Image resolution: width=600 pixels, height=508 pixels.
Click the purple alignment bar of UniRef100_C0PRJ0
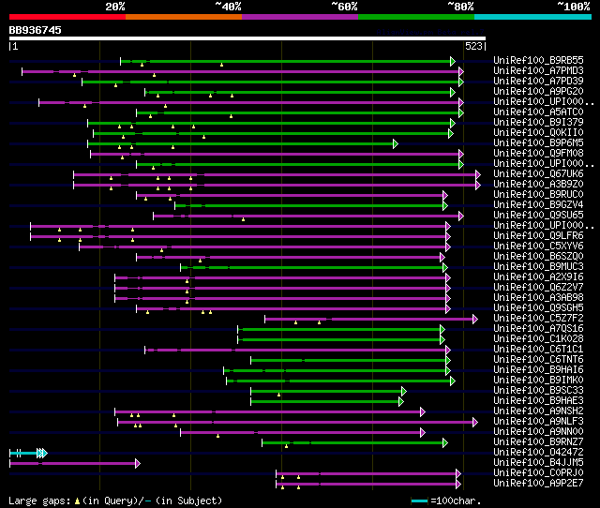tap(368, 474)
